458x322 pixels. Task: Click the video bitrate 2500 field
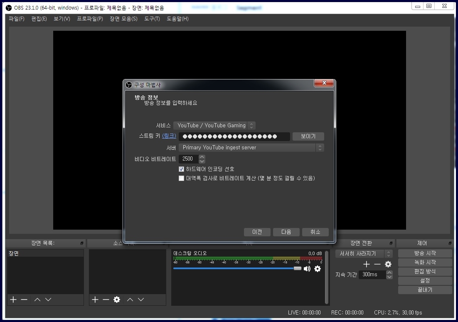pos(189,159)
